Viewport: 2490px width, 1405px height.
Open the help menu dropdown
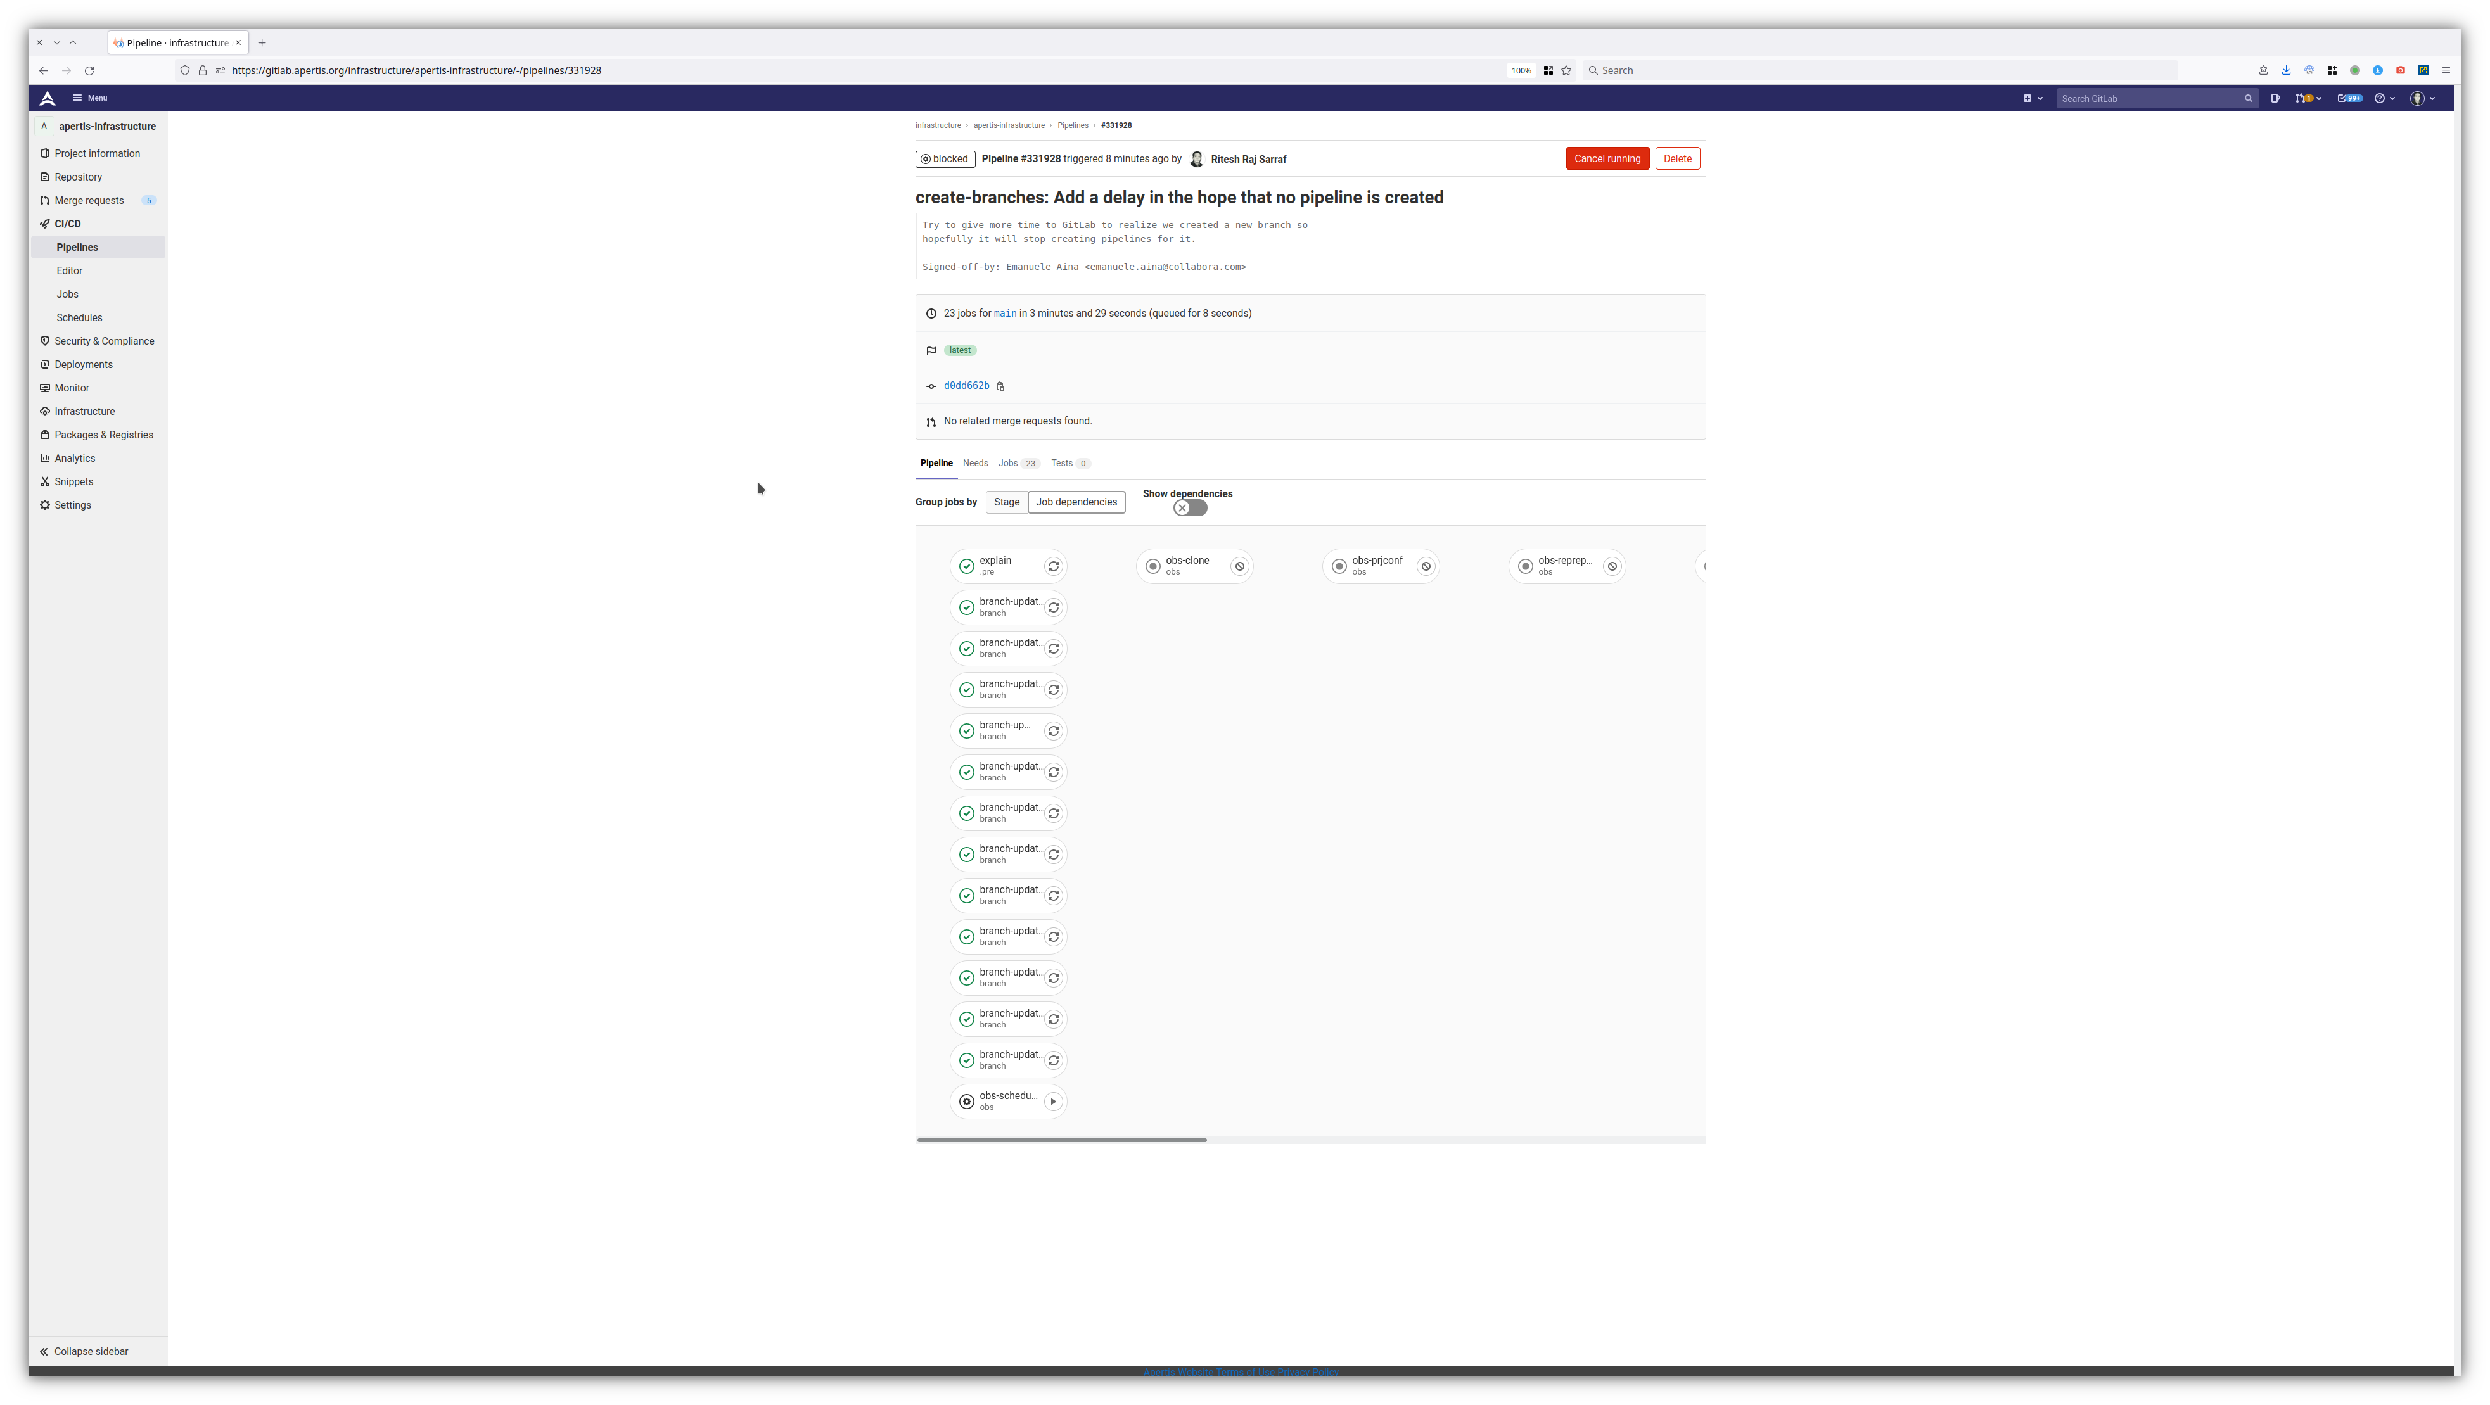click(2385, 99)
